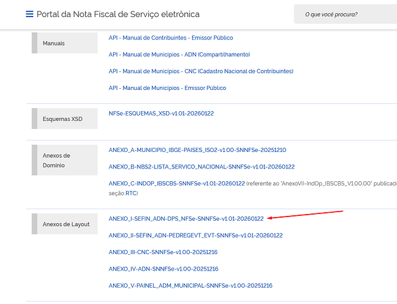Image resolution: width=397 pixels, height=304 pixels.
Task: Click the 'O que você procura?' search field
Action: [345, 14]
